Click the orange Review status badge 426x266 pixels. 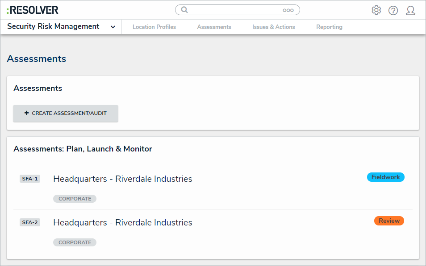click(389, 221)
